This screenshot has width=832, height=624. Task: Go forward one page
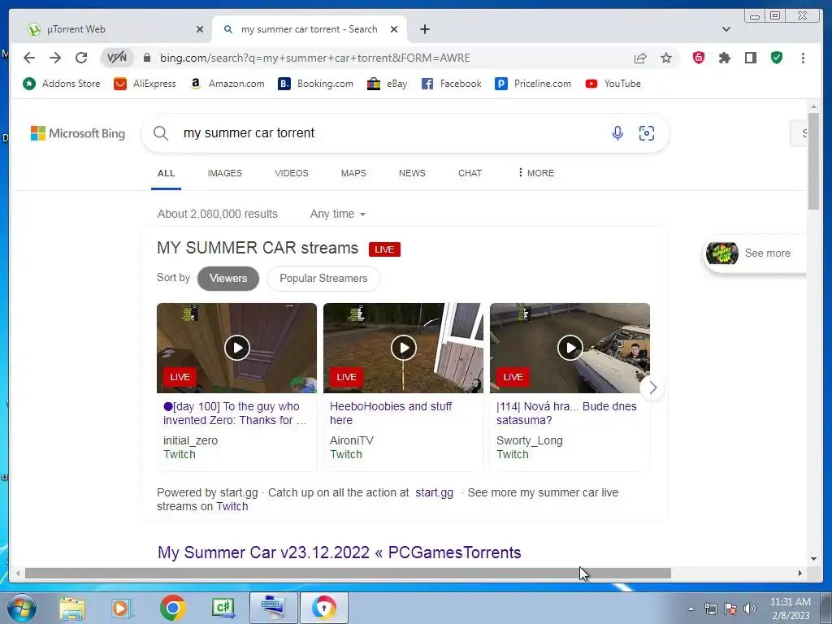55,58
